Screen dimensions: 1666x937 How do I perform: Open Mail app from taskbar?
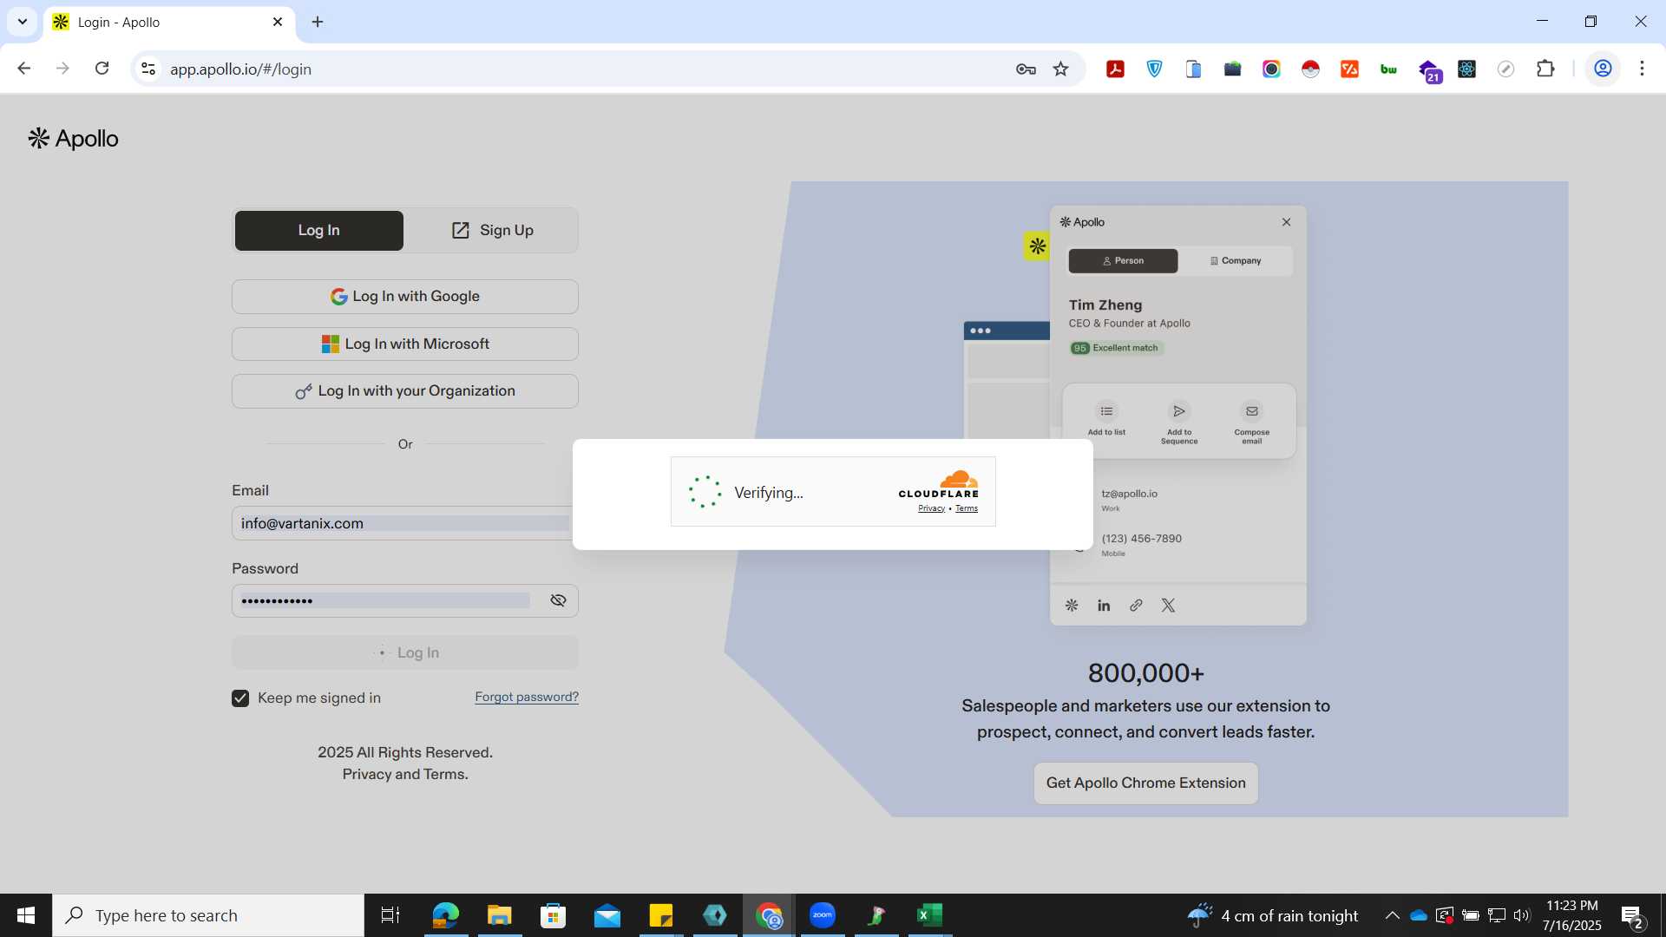[607, 915]
